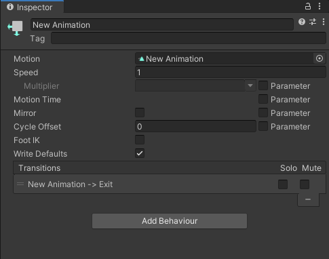Click the animation state icon beside the name
The width and height of the screenshot is (329, 259).
pyautogui.click(x=15, y=28)
